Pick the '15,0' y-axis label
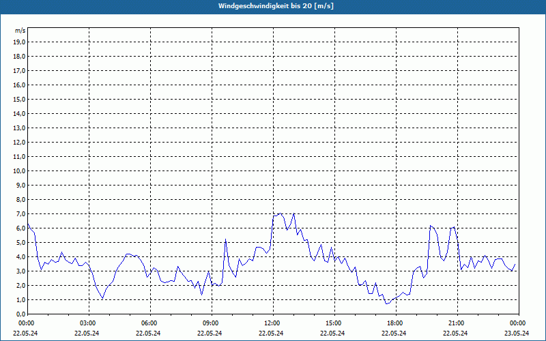The width and height of the screenshot is (546, 341). [20, 99]
